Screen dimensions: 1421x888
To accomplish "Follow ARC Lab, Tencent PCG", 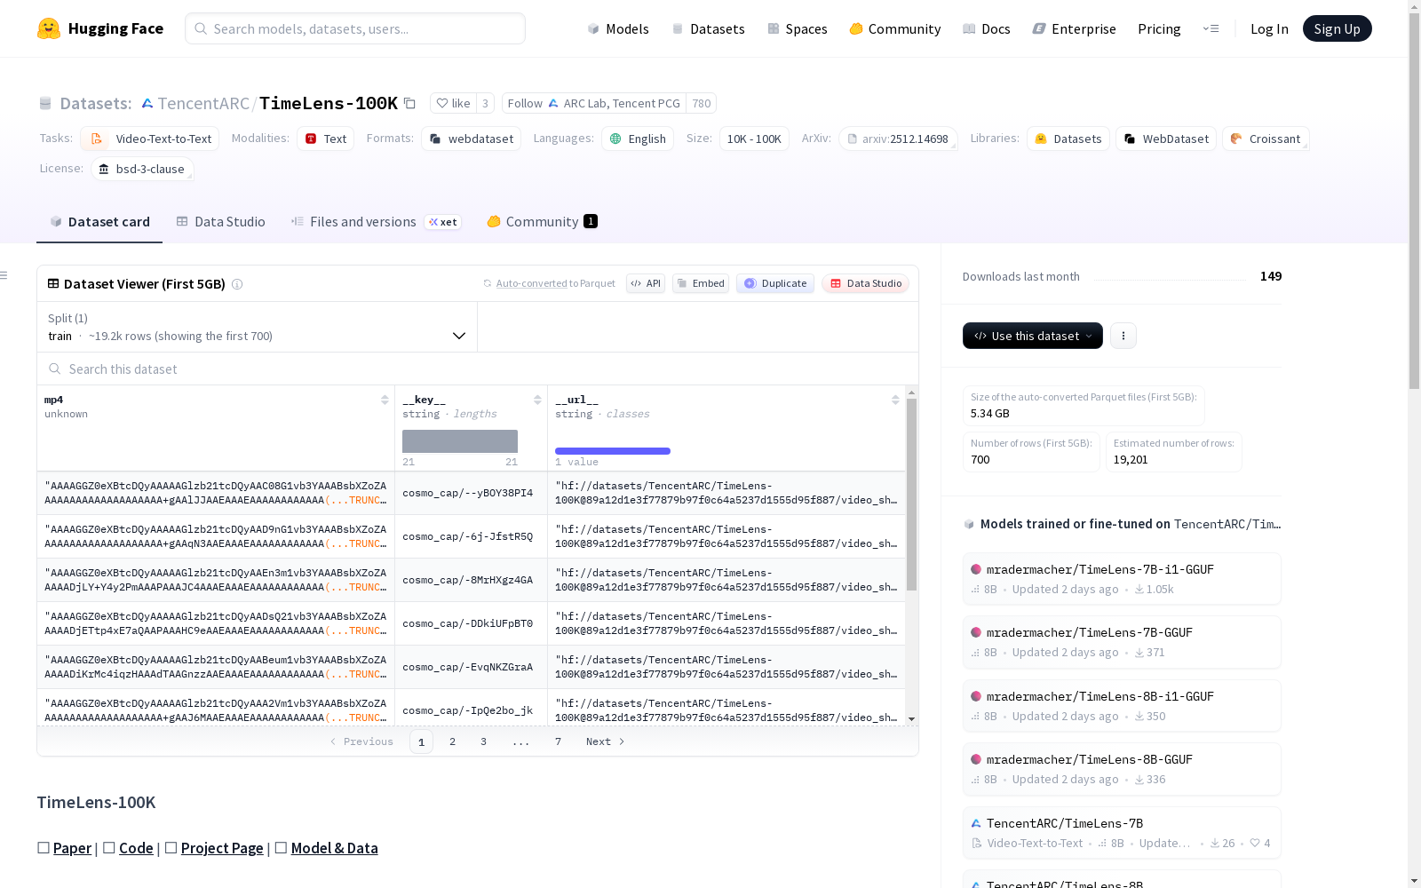I will tap(594, 103).
